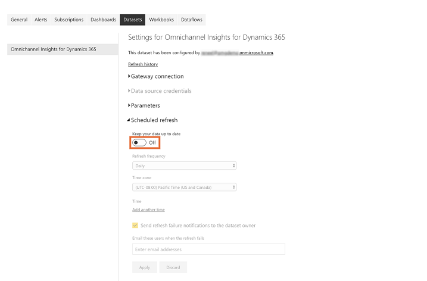Click the Apply button
The width and height of the screenshot is (427, 281).
(145, 267)
